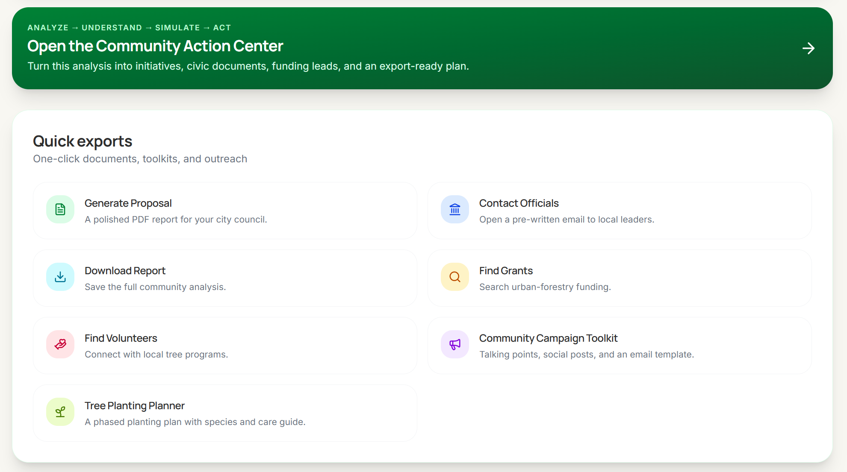Click the Campaign Toolkit megaphone icon
847x472 pixels.
pyautogui.click(x=455, y=344)
